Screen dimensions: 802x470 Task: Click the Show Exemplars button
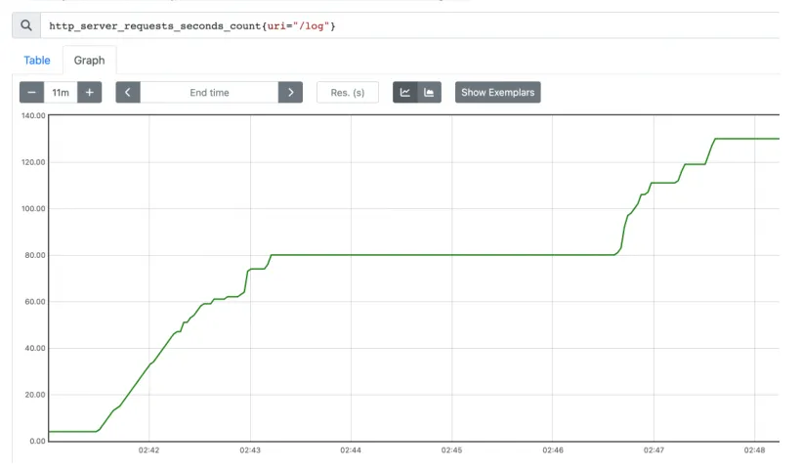coord(497,93)
